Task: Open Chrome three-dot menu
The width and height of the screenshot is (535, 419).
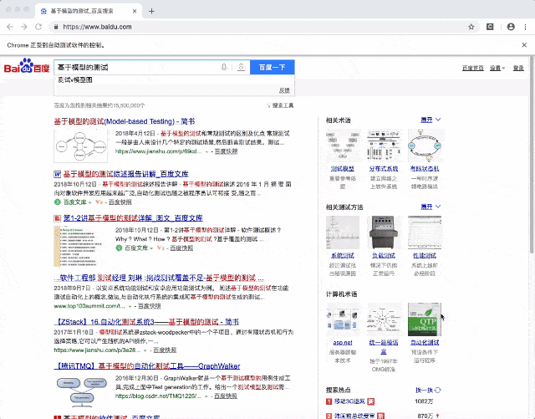Action: click(x=525, y=27)
